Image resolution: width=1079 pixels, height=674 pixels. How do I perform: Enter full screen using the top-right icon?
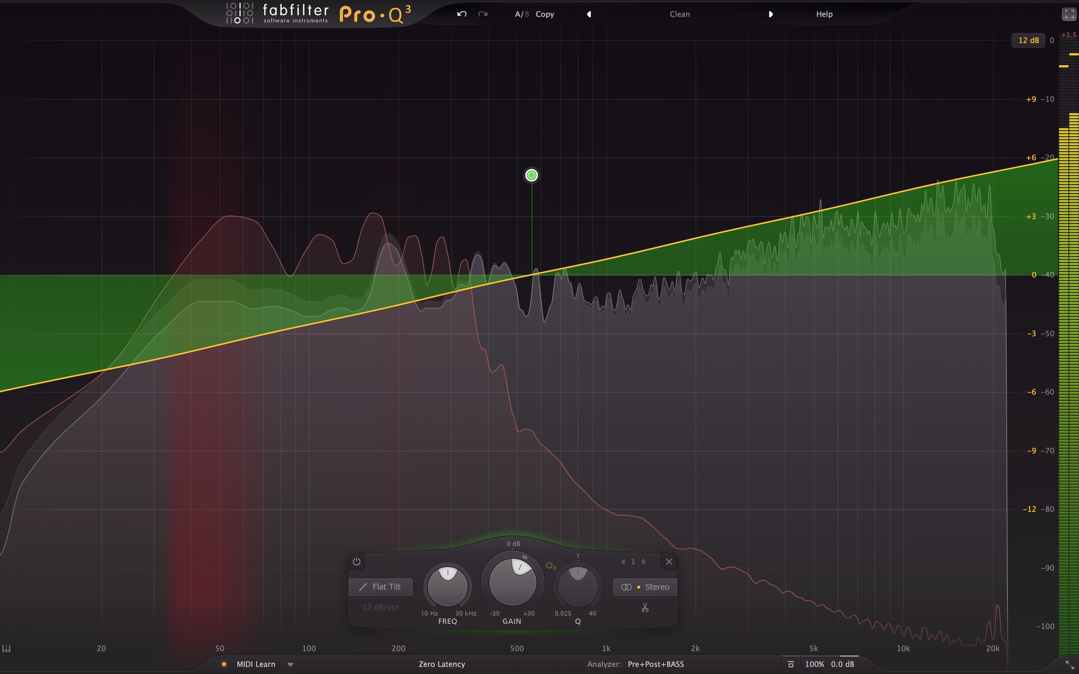pos(1069,13)
